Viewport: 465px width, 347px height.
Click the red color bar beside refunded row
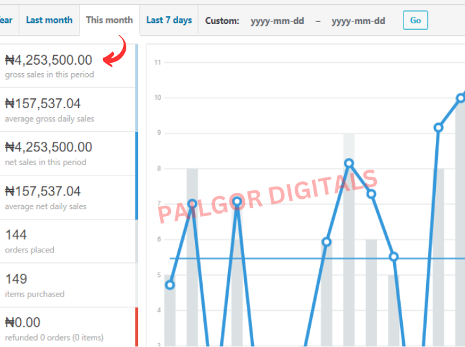137,327
